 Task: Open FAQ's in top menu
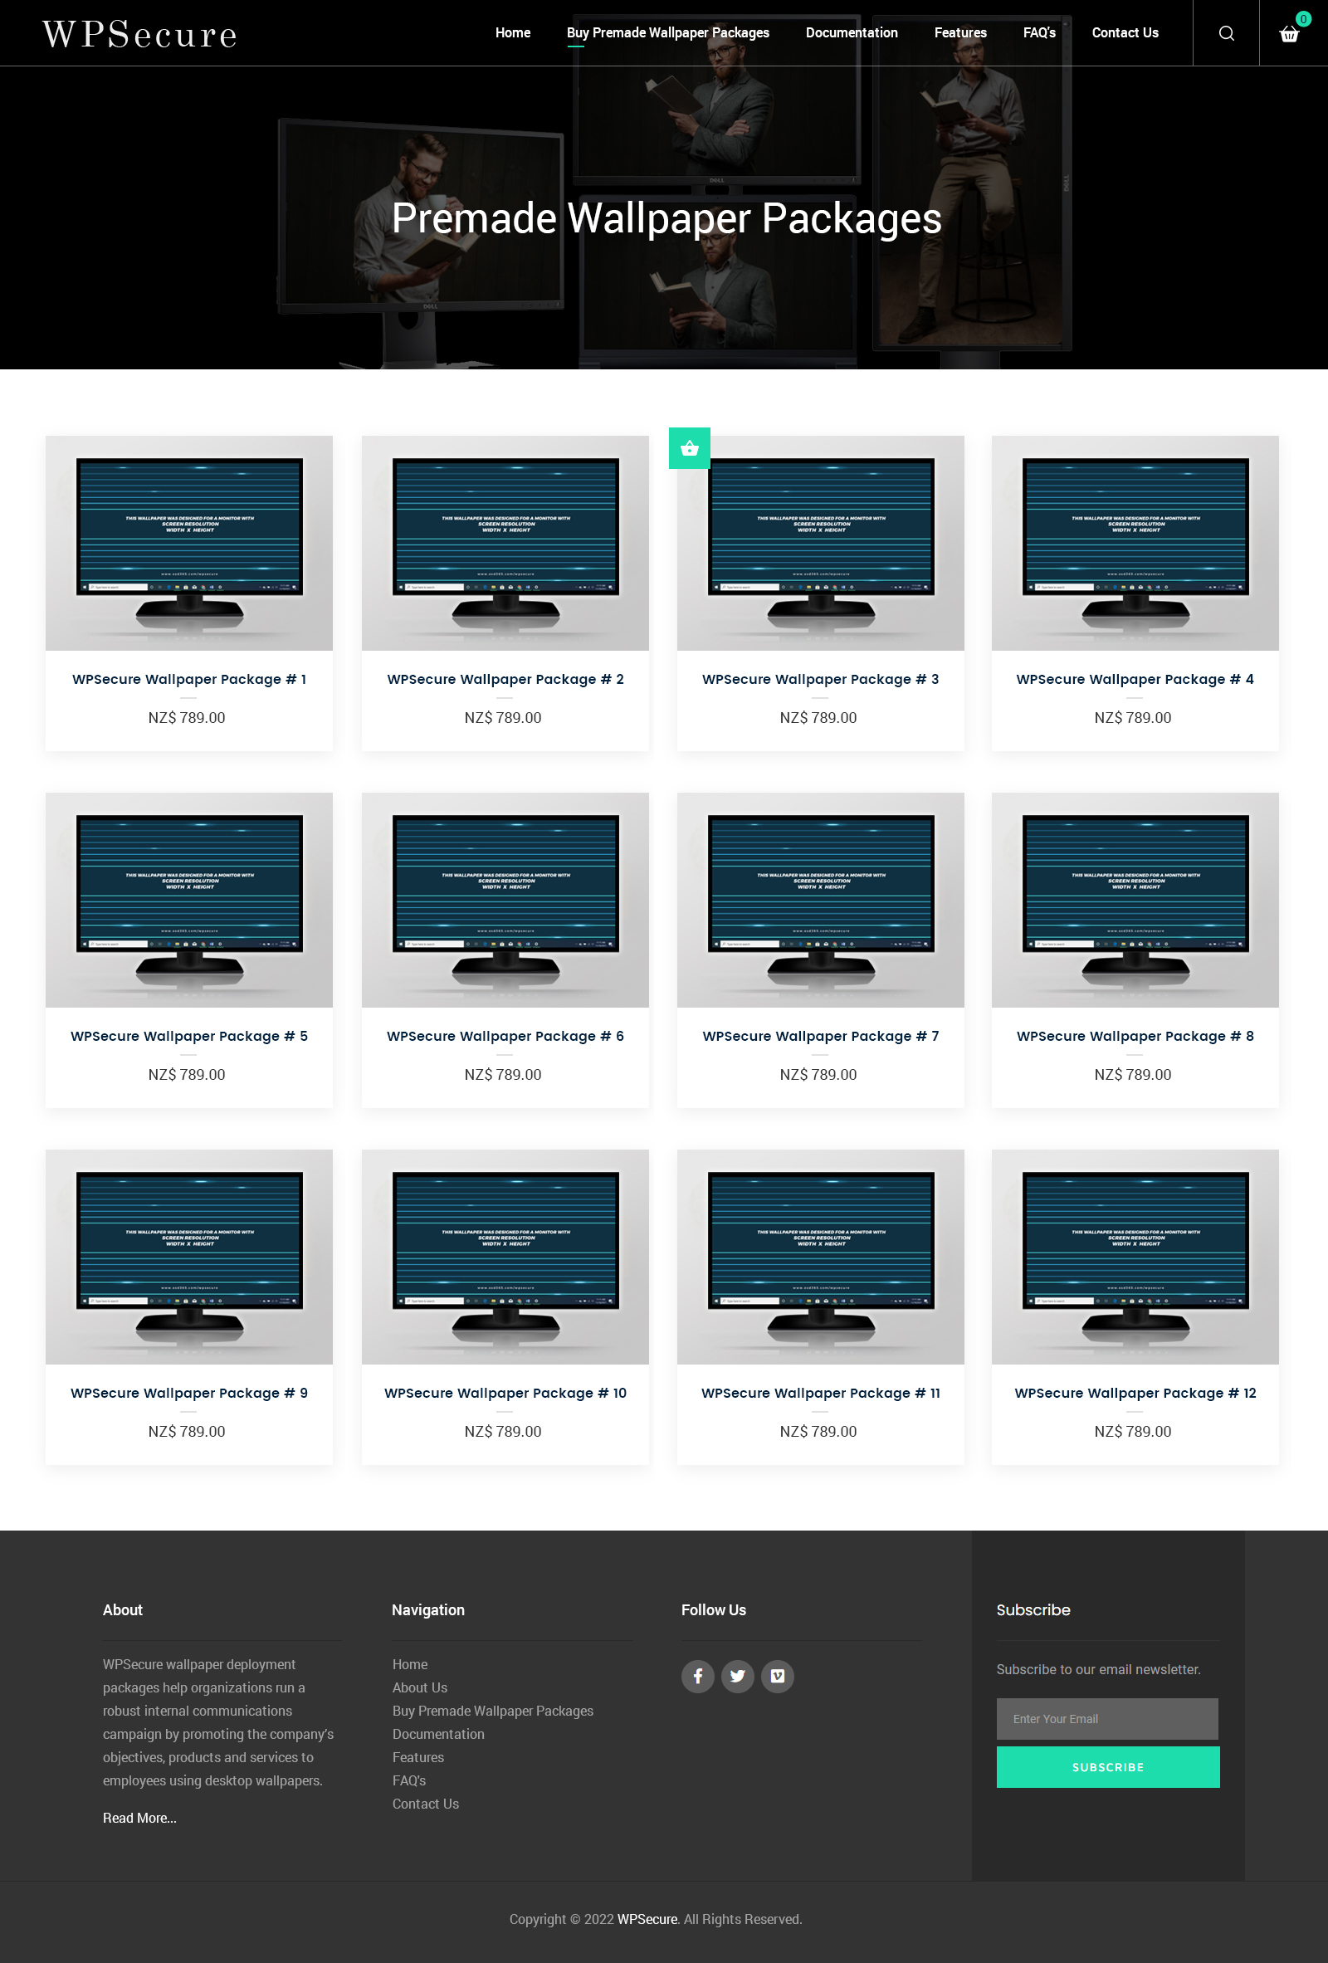[1039, 33]
